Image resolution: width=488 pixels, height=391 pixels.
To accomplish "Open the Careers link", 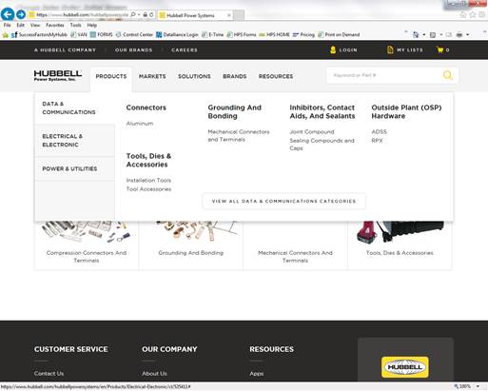I will 185,50.
